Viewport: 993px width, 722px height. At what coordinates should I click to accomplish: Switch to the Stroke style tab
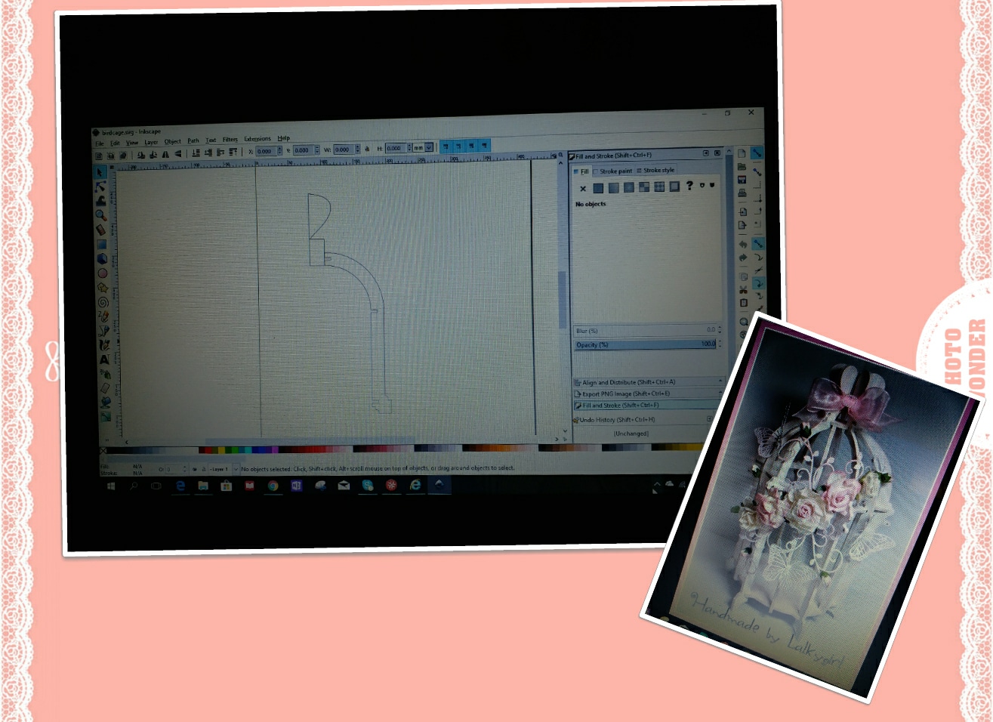[655, 171]
